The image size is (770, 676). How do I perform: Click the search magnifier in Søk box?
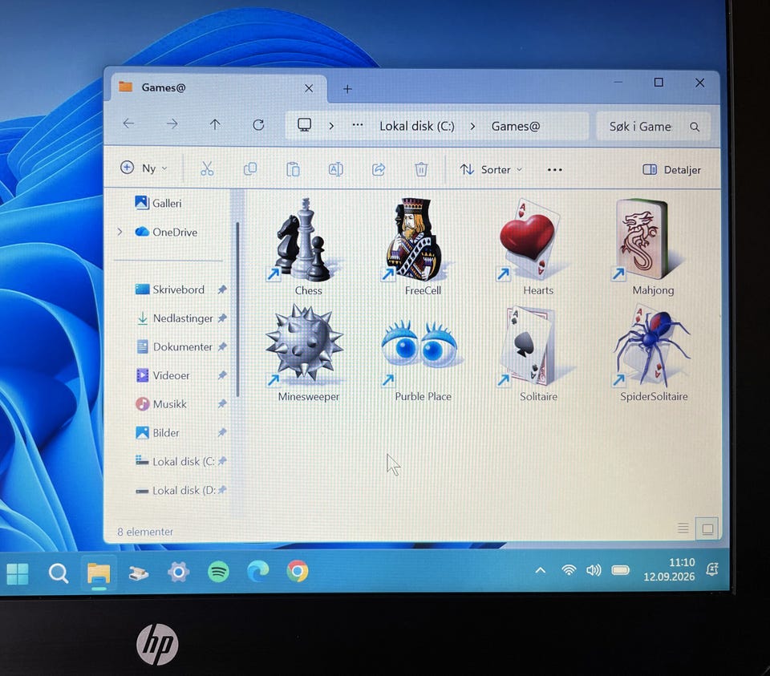695,128
